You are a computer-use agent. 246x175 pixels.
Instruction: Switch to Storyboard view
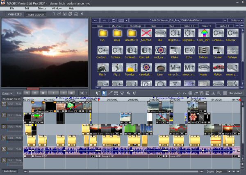(x=235, y=93)
